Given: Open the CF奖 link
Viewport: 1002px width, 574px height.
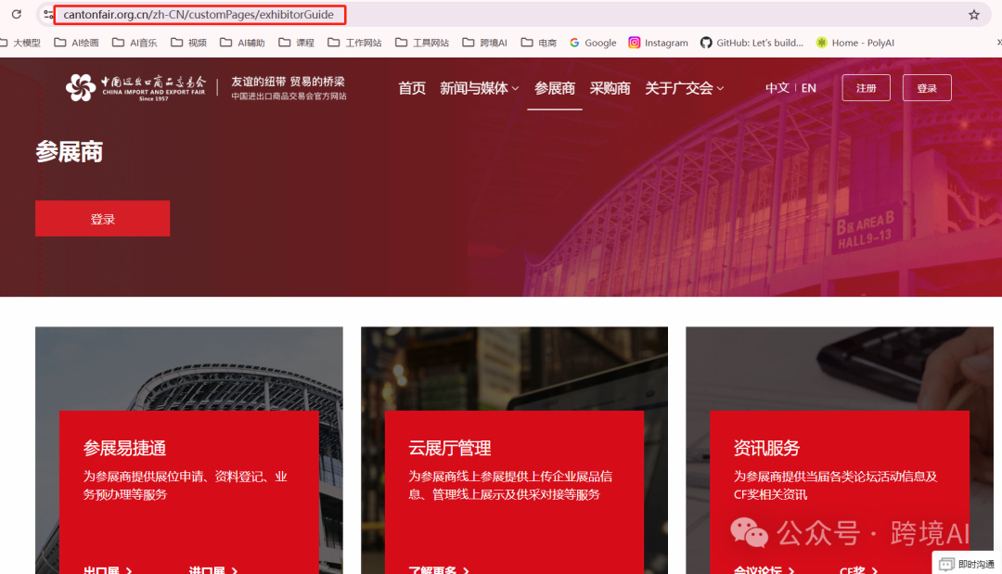Looking at the screenshot, I should [x=858, y=569].
